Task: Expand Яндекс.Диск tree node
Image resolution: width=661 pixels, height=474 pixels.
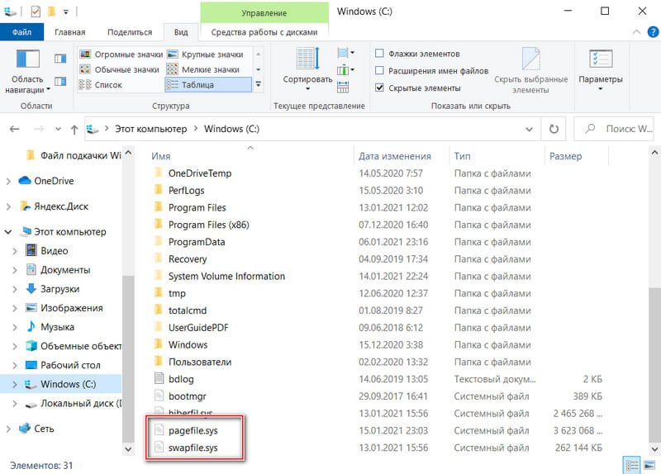Action: 8,207
